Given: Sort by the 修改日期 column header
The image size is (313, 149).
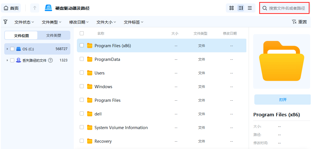Looking at the screenshot, I should click(230, 34).
